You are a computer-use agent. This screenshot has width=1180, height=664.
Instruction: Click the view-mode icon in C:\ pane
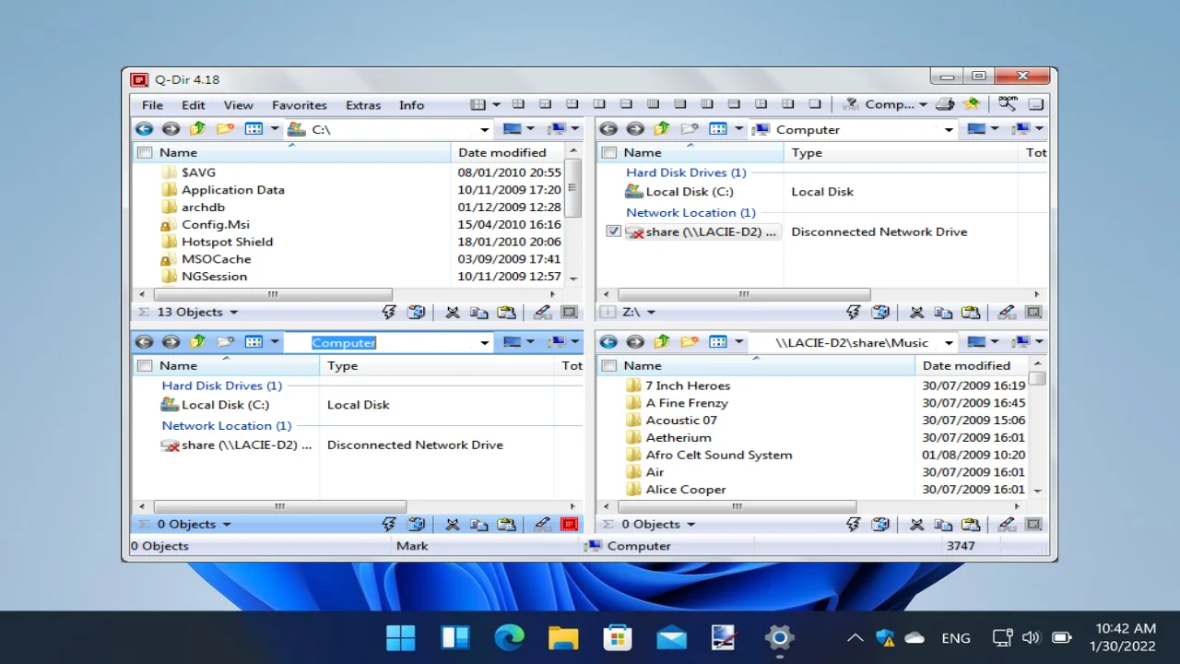254,129
